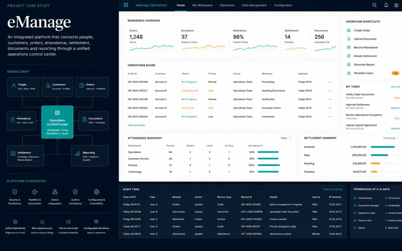Click the End-to-end Audit icon
This screenshot has height=251, width=402.
(x=68, y=222)
